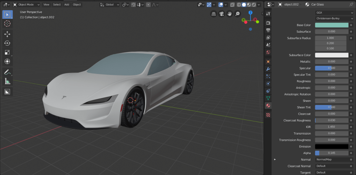Activate the Rotate tool
Viewport: 356px width, 175px height.
7,43
